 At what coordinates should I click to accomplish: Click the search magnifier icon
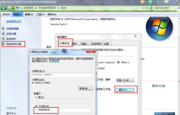pos(178,8)
